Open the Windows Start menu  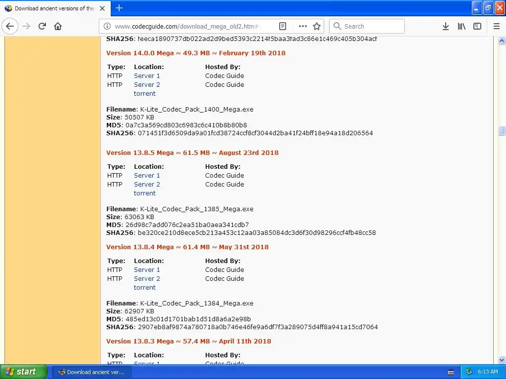(23, 372)
